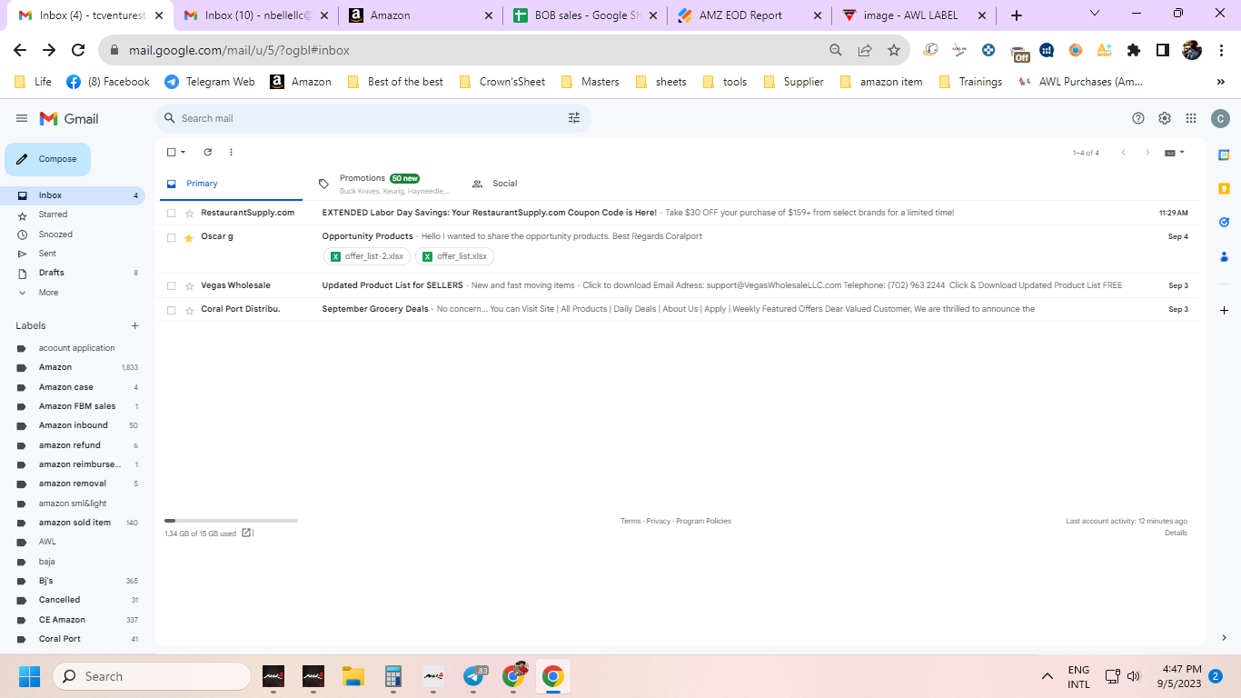The height and width of the screenshot is (698, 1241).
Task: Open Google Contacts side panel icon
Action: coord(1224,256)
